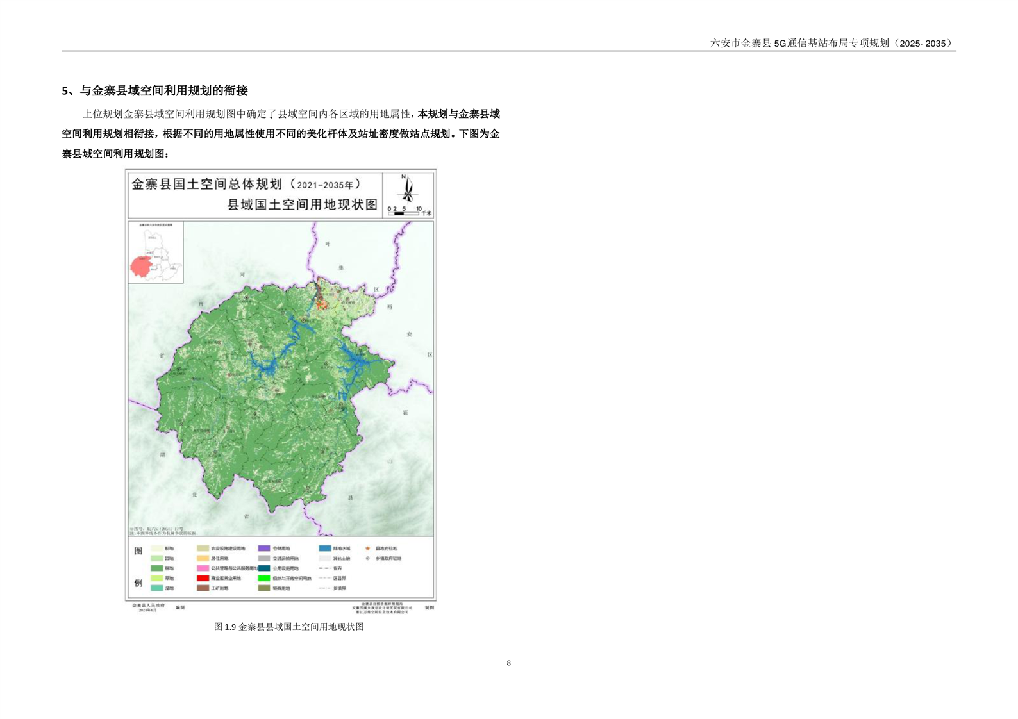Click the 乡镇政府驻地 legend label
1018x719 pixels.
389,558
